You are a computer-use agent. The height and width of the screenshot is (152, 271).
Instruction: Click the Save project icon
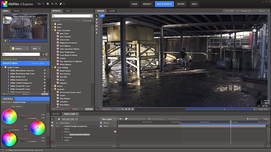coord(48,4)
